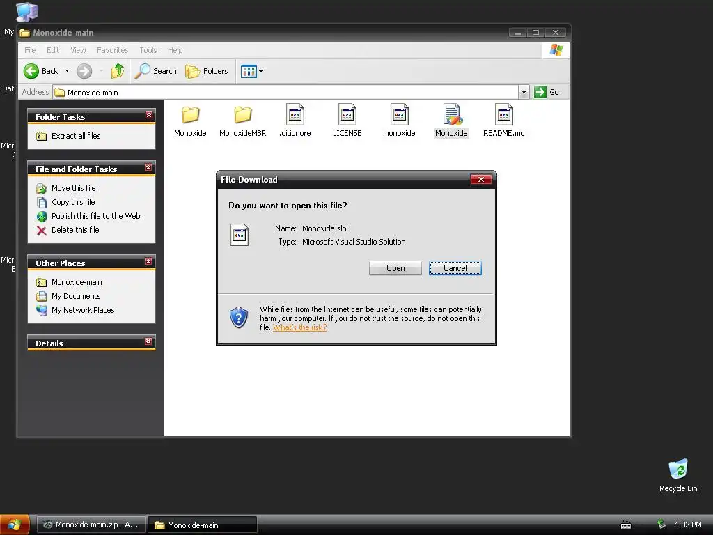Open My Documents from Other Places
This screenshot has width=713, height=535.
[x=68, y=296]
